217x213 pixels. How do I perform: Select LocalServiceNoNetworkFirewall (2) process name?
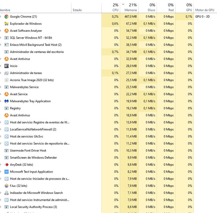coord(33,129)
